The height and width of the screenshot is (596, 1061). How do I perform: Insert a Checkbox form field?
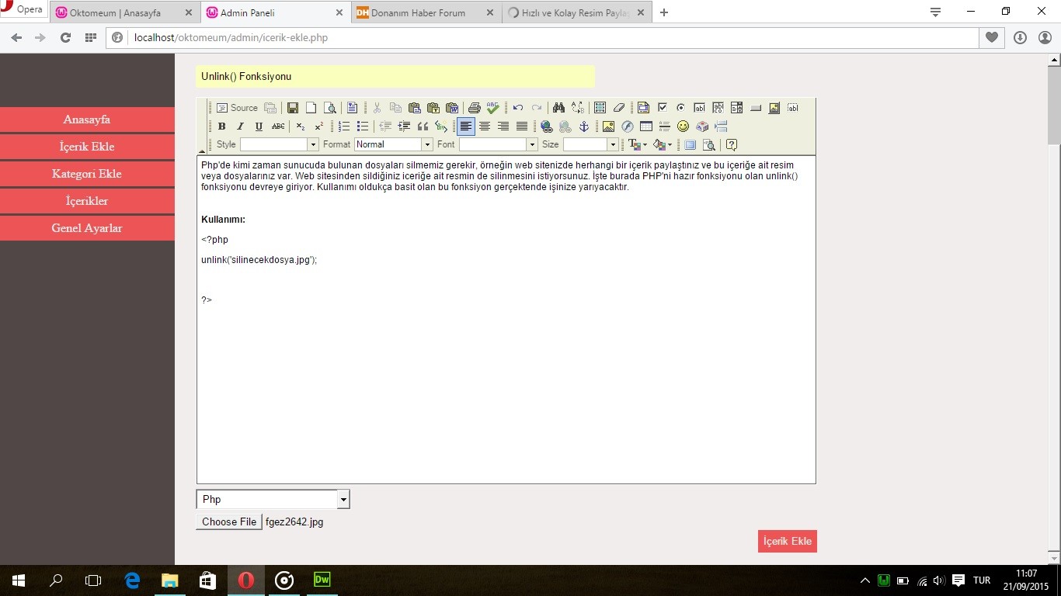coord(663,108)
